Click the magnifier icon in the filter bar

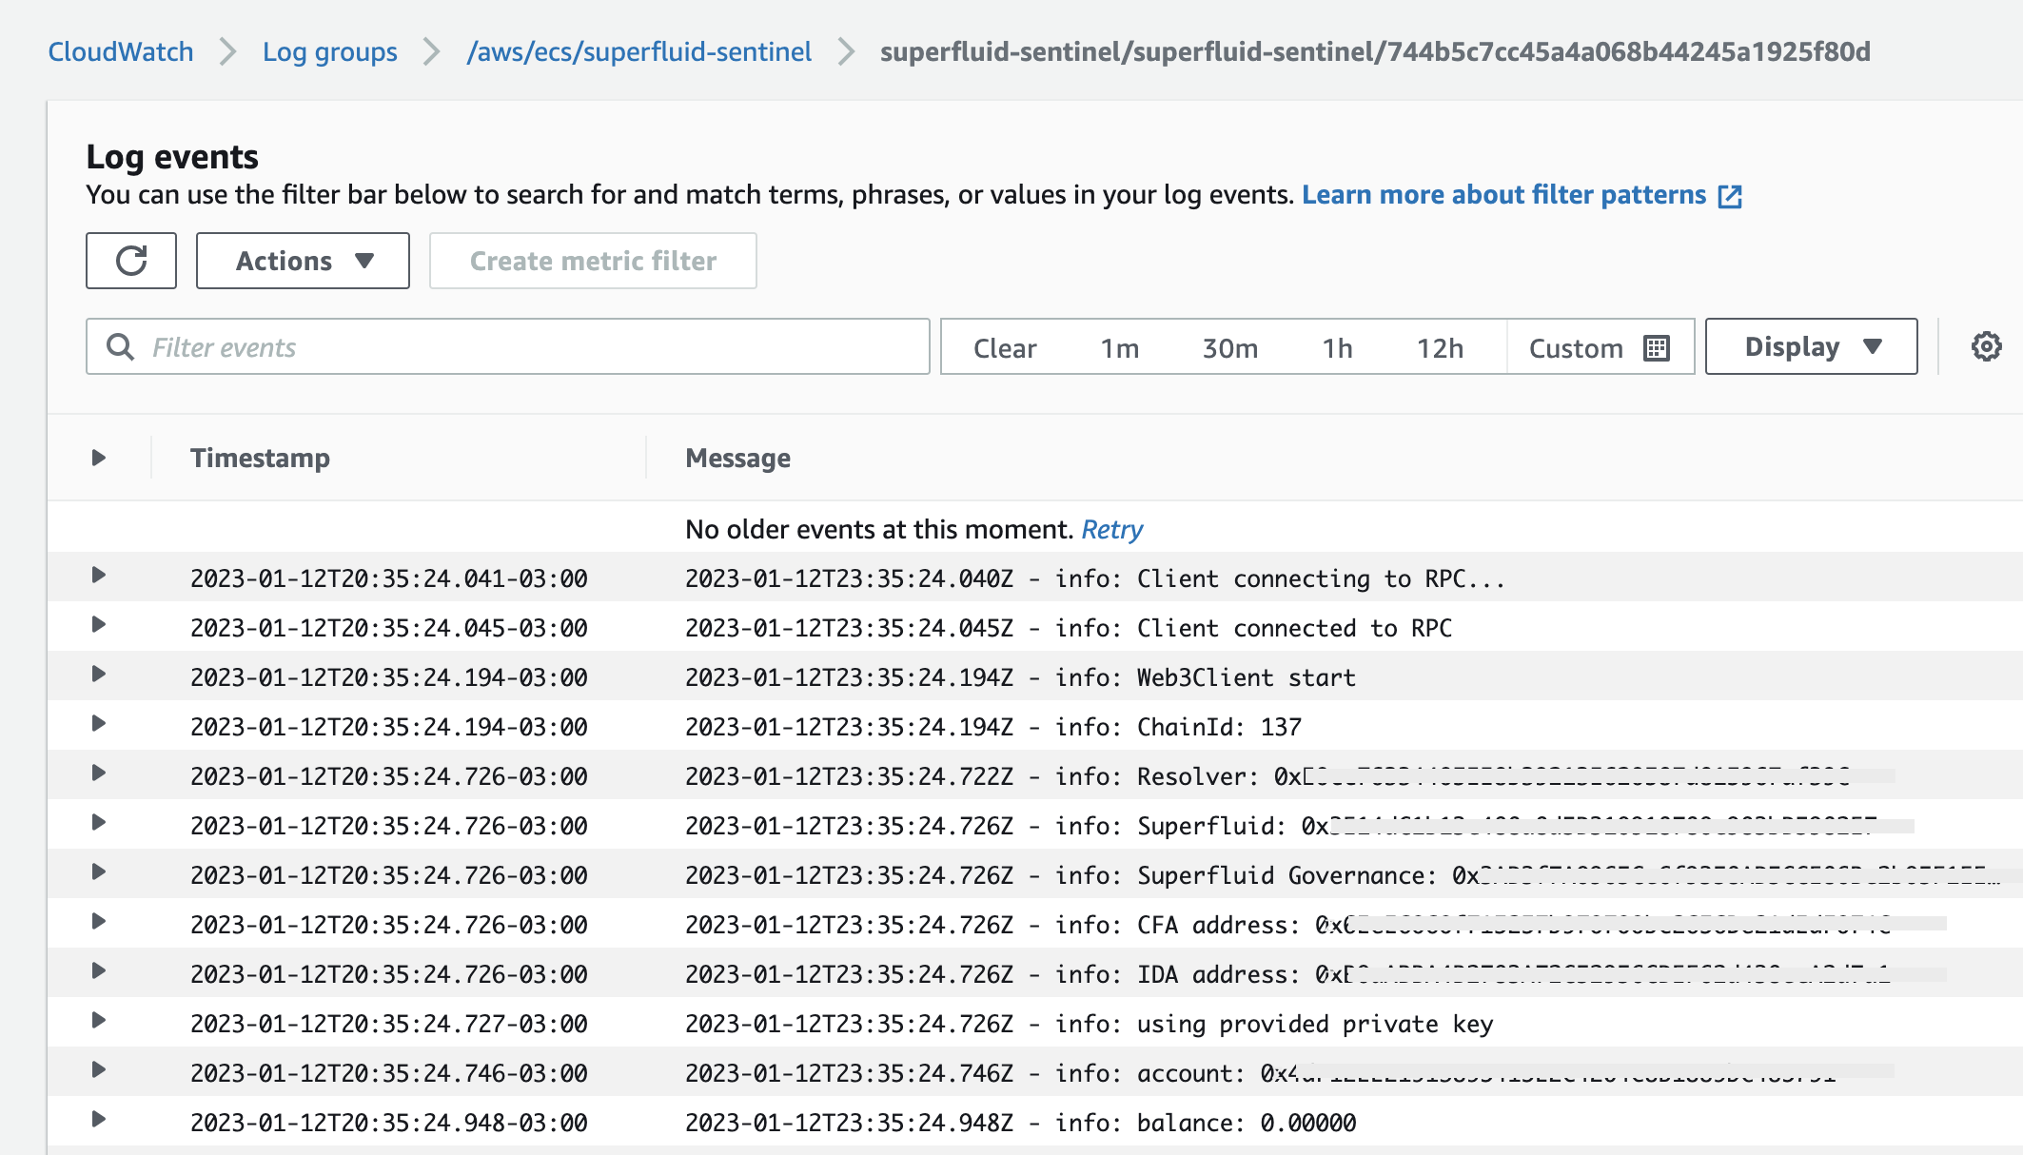click(x=120, y=347)
